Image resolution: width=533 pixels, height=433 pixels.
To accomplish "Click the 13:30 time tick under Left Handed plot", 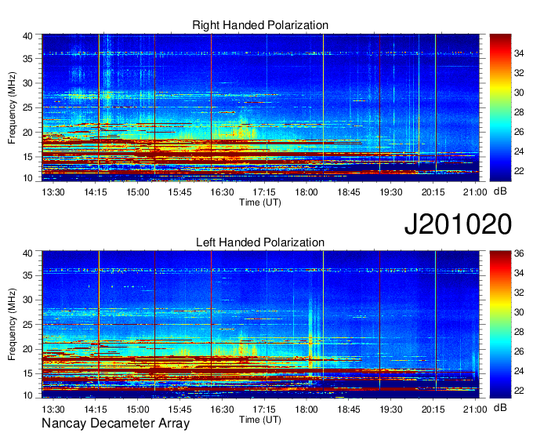I will coord(53,409).
